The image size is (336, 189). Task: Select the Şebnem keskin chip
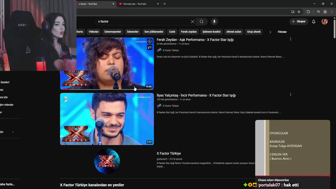[x=211, y=32]
